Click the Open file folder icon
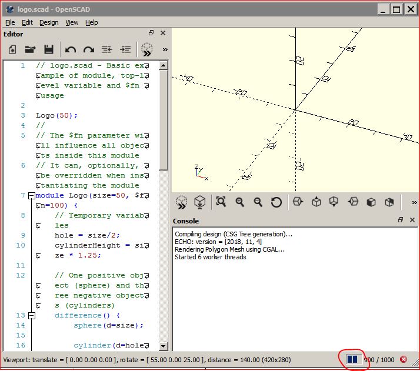Image resolution: width=420 pixels, height=371 pixels. [31, 50]
